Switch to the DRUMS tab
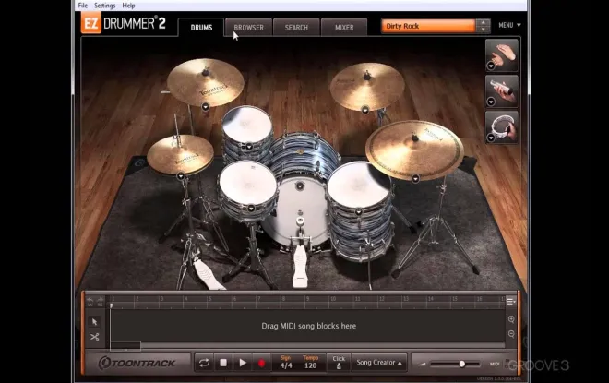 coord(201,27)
